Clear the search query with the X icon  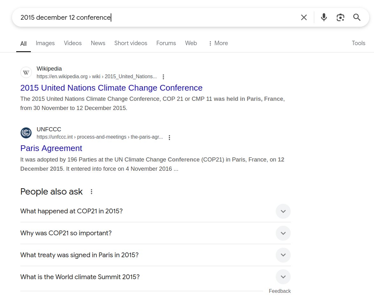click(x=304, y=17)
